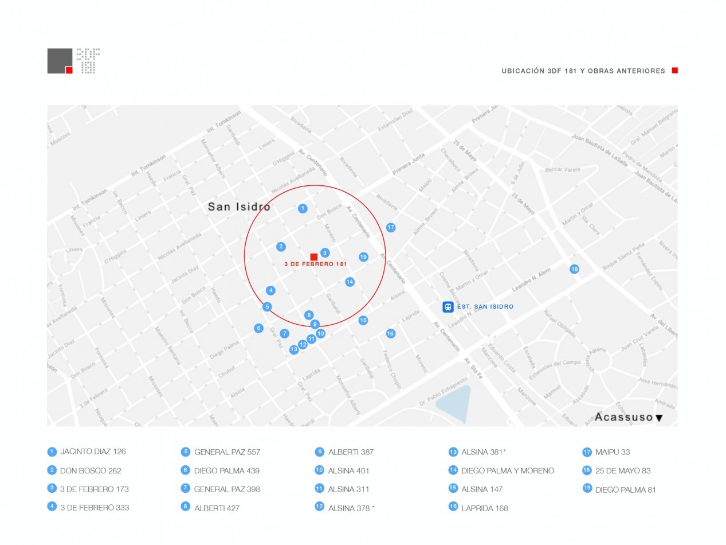Viewport: 726px width, 545px height.
Task: Click map marker number 15
Action: (363, 320)
